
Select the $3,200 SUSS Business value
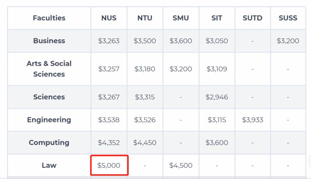tap(288, 41)
